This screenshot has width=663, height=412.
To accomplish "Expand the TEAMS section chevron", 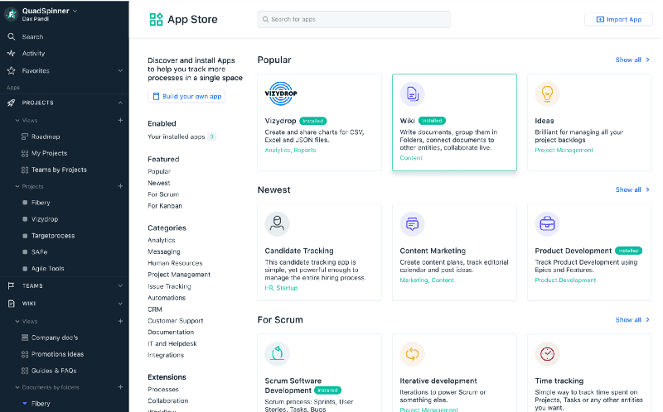I will [x=120, y=285].
